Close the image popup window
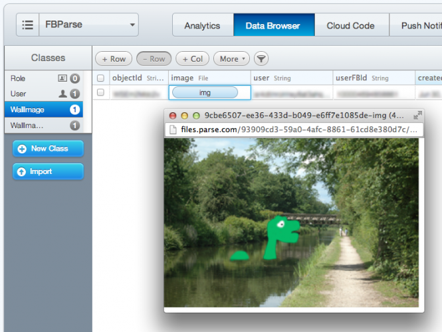This screenshot has width=442, height=332. coord(173,116)
